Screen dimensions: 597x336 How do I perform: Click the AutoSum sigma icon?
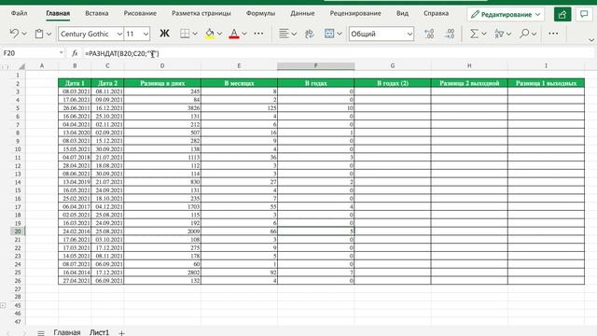click(474, 34)
